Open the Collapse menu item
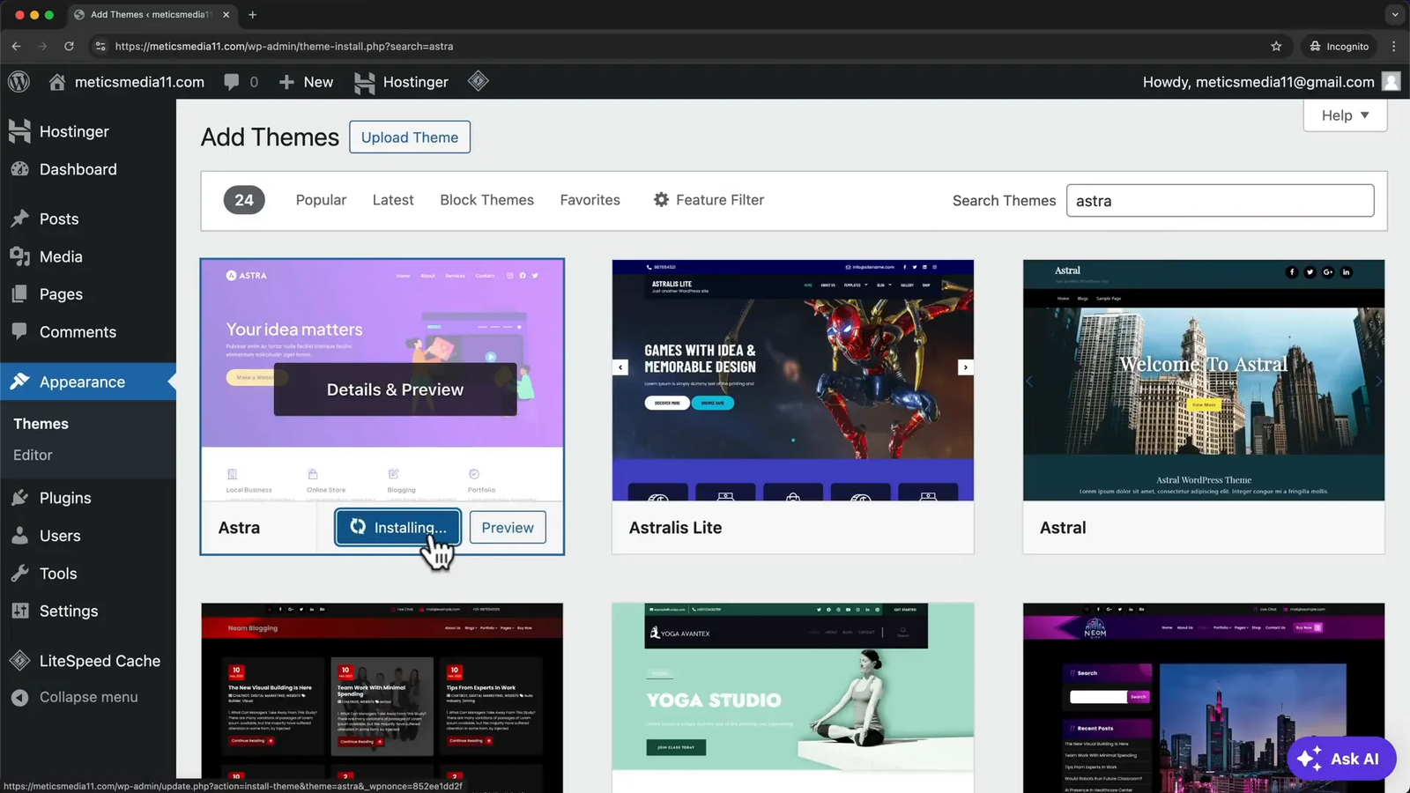 [88, 697]
